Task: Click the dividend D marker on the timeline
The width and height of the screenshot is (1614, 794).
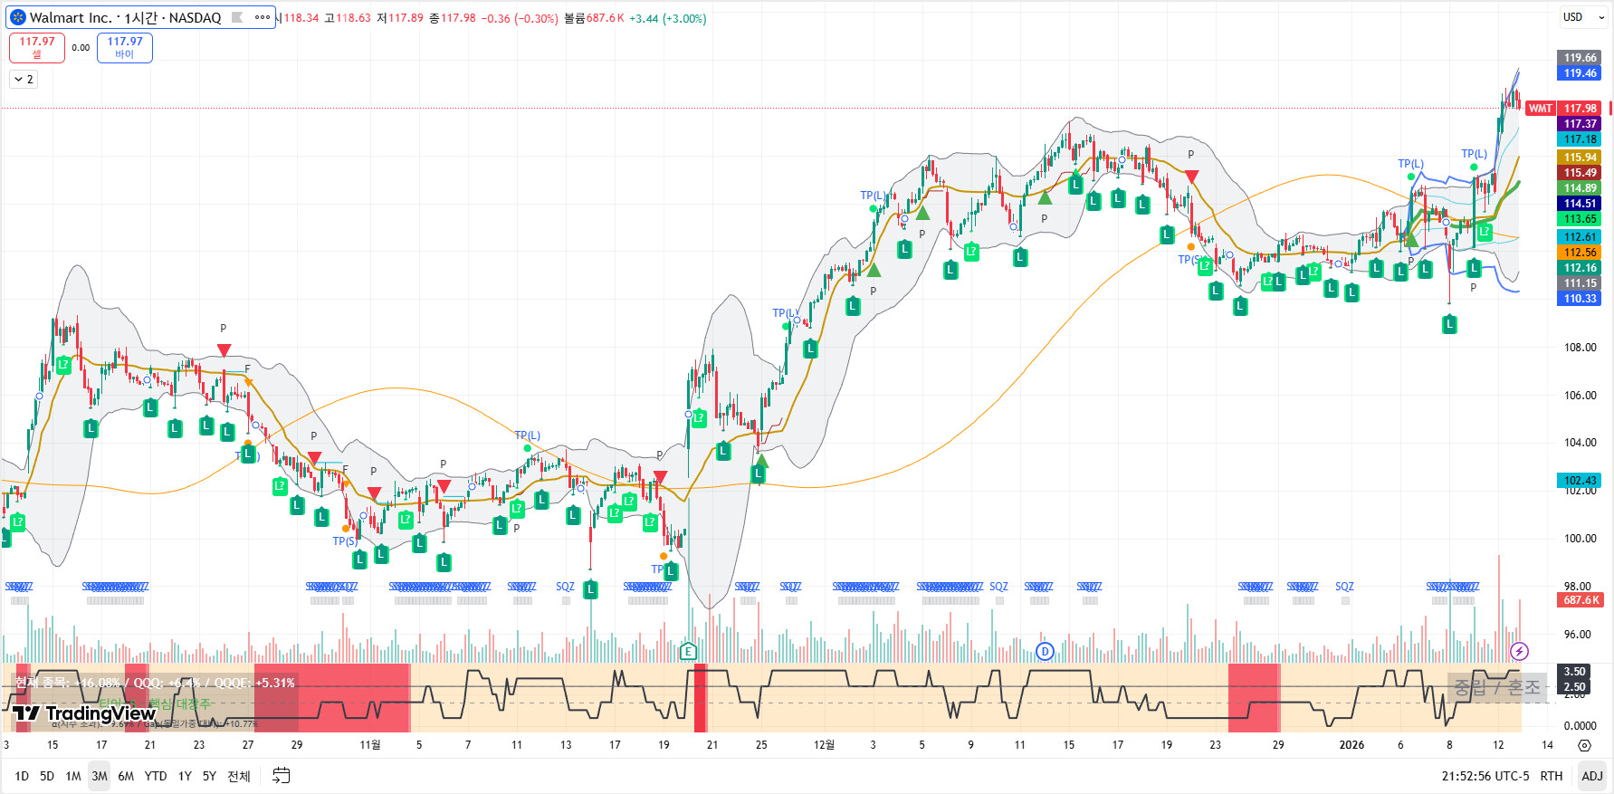Action: 1045,651
